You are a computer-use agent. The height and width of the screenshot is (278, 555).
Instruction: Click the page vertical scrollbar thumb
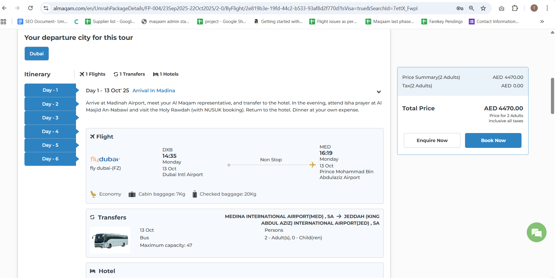(552, 96)
